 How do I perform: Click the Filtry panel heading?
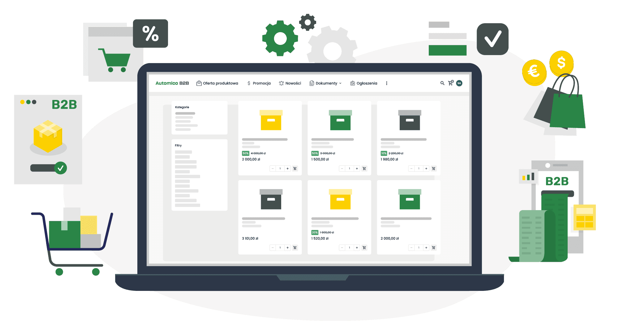coord(178,145)
